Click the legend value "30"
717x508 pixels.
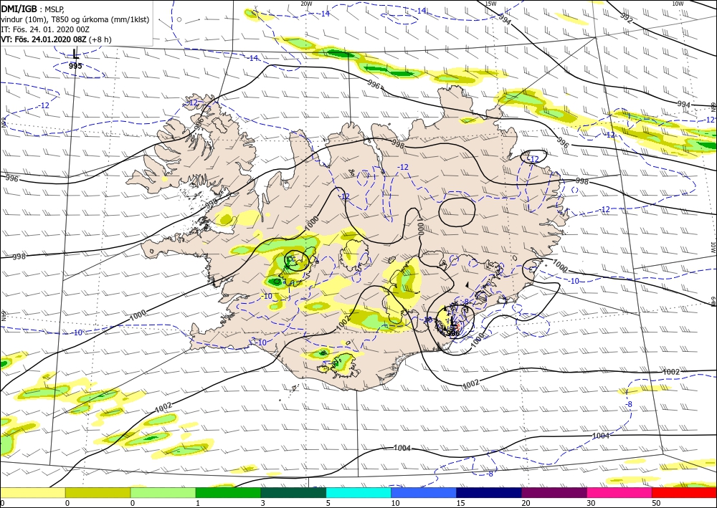[x=591, y=504]
